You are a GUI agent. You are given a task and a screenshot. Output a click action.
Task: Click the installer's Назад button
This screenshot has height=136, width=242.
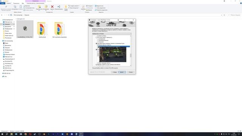point(115,72)
